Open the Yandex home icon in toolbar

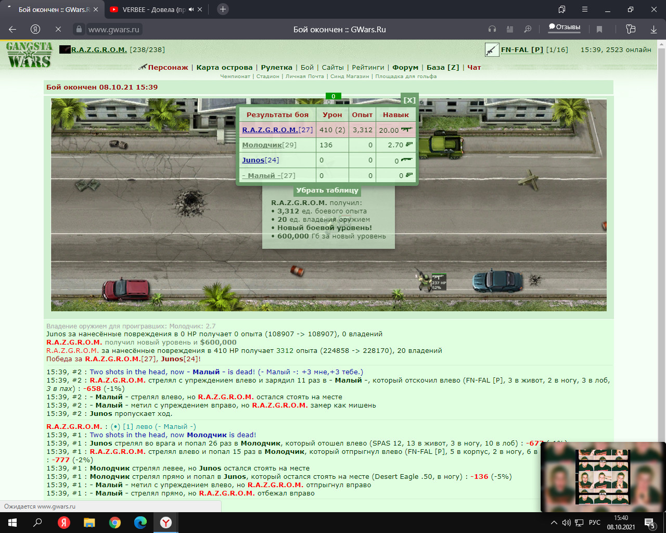(x=35, y=29)
